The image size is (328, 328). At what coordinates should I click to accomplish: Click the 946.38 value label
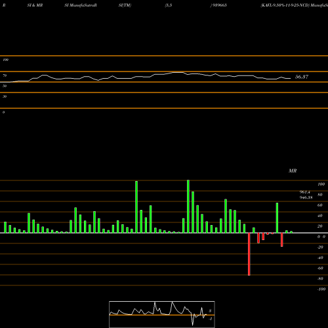306,197
